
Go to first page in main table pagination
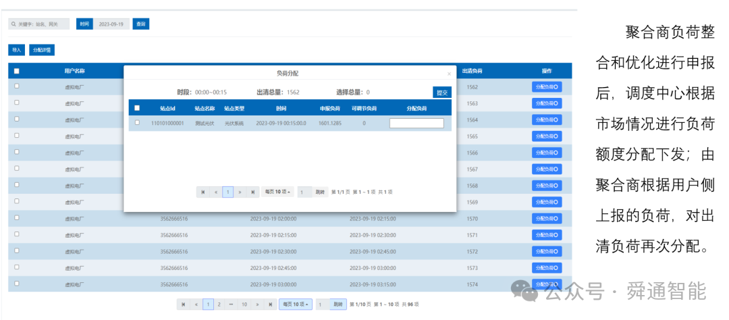click(x=183, y=304)
